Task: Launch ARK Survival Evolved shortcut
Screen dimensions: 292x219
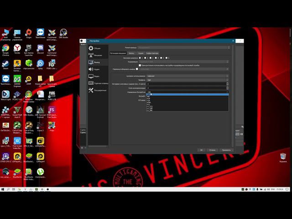Action: 40,112
